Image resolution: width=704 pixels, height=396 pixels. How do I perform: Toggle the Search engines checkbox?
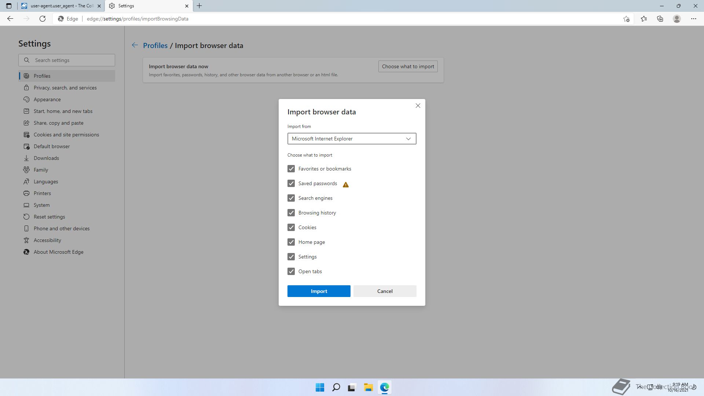pos(291,198)
